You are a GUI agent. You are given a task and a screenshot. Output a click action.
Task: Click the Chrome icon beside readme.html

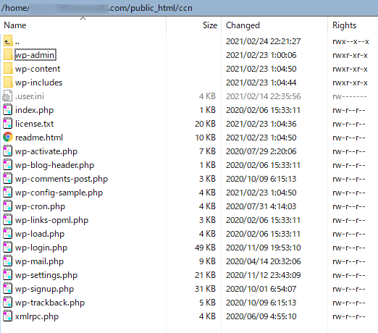coord(8,138)
